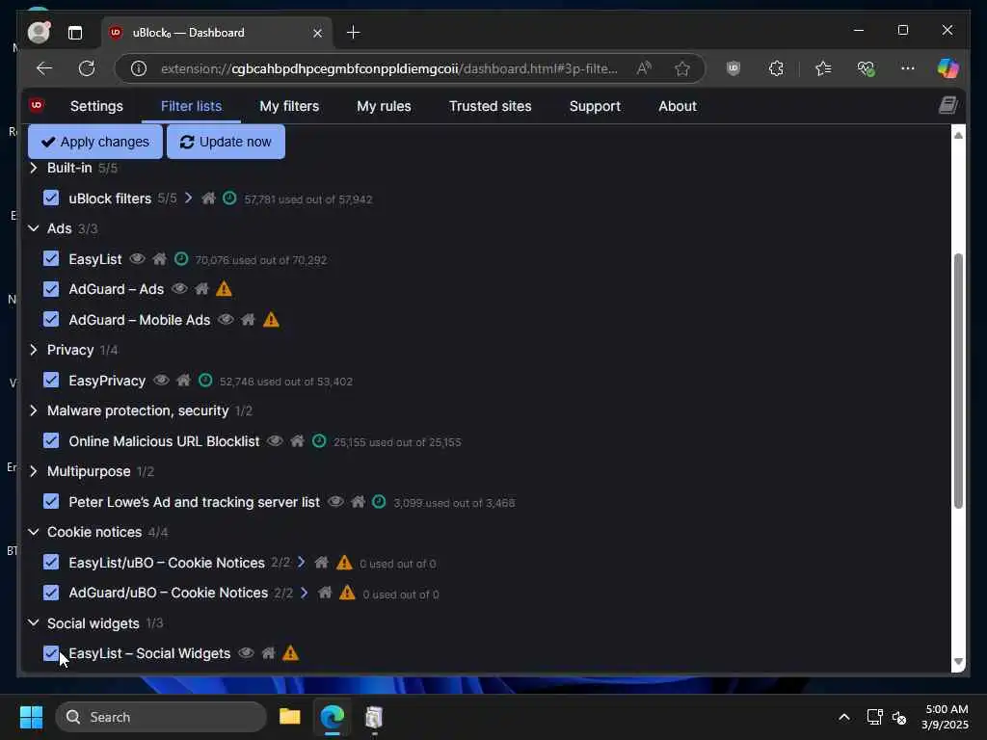View AdGuard – Ads content eye icon

coord(179,289)
